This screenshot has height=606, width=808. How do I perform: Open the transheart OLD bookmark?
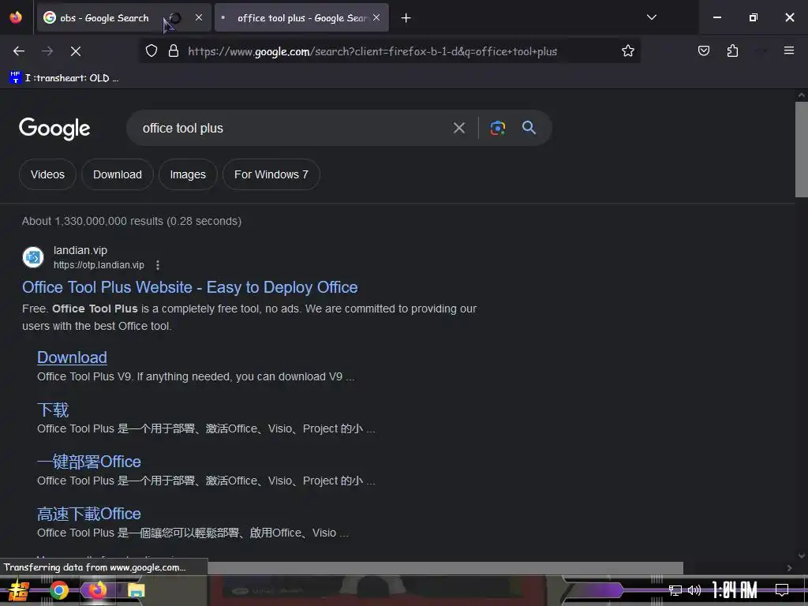coord(65,78)
